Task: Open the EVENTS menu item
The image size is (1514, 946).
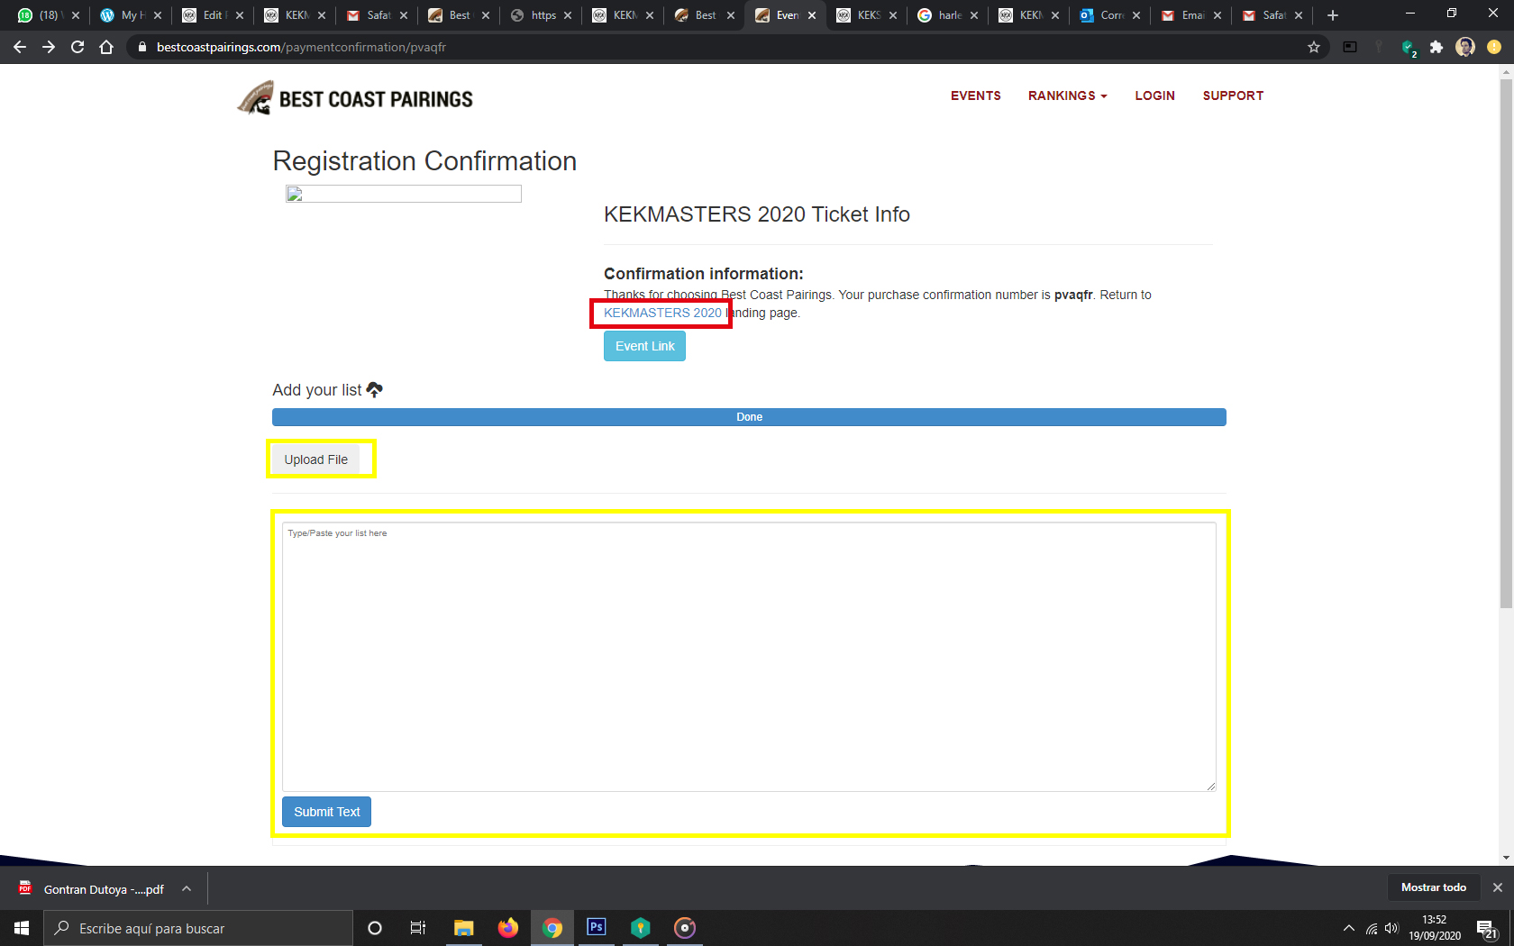Action: click(975, 96)
